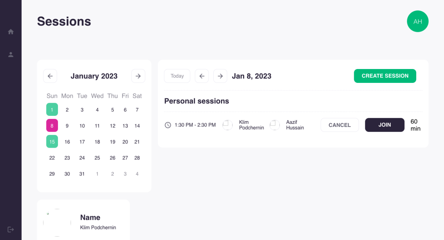This screenshot has height=240, width=444.
Task: Go to next day arrow
Action: pyautogui.click(x=220, y=76)
